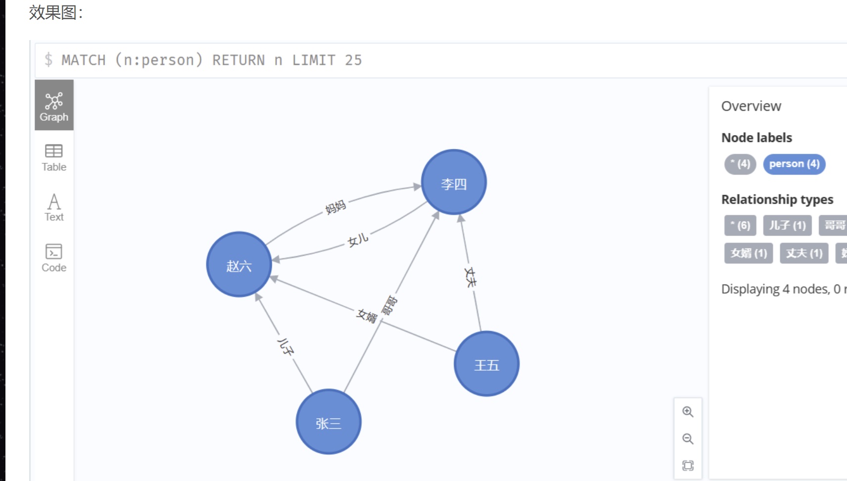
Task: Zoom in on the graph
Action: pos(688,412)
